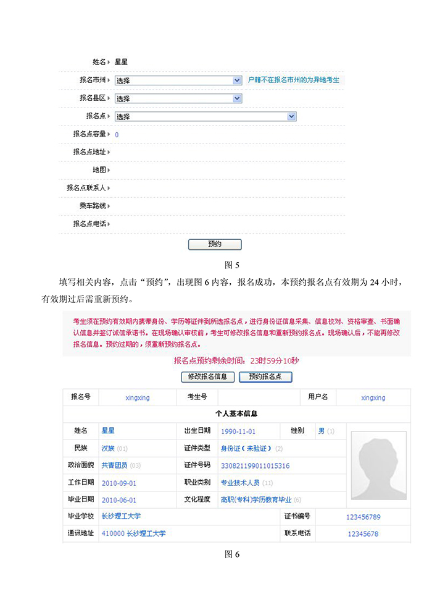
Task: Click the candidate photo placeholder
Action: (378, 465)
